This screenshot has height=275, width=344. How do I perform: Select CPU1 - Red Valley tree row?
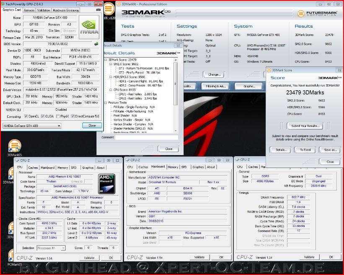(x=137, y=94)
